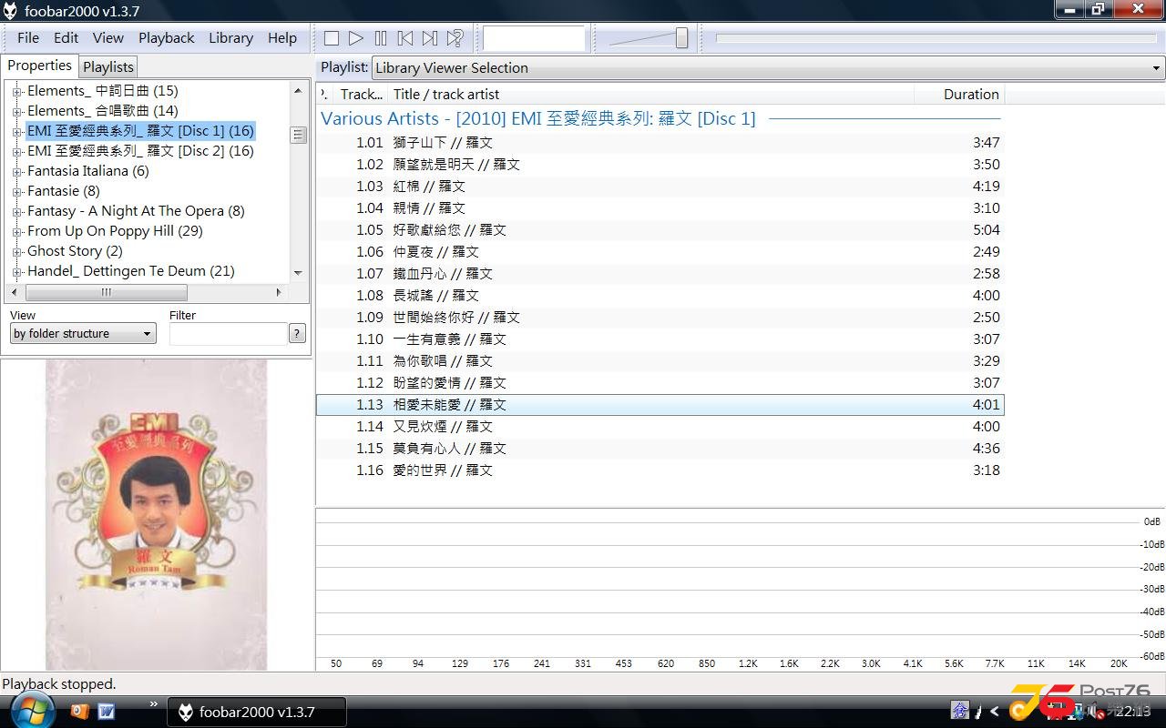This screenshot has width=1166, height=728.
Task: Click the tree scroll right arrow
Action: coord(279,292)
